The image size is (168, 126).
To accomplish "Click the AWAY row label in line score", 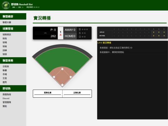I will (102, 32).
